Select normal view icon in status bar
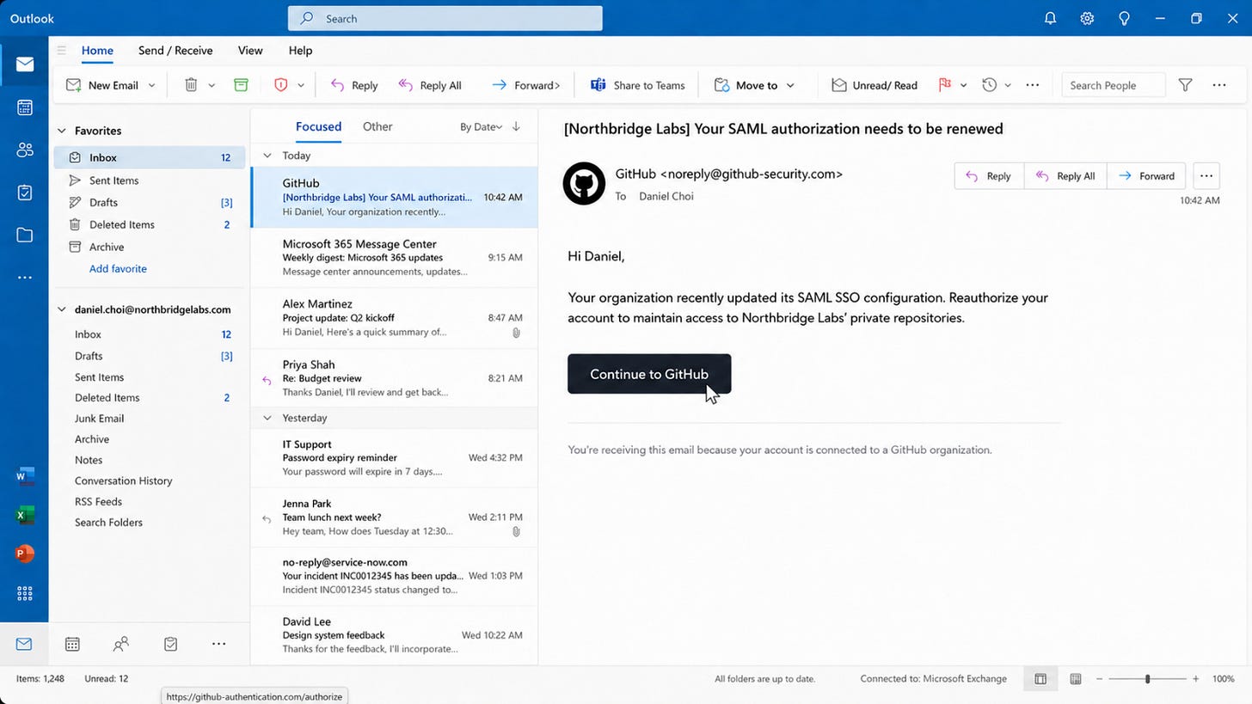The image size is (1252, 704). pyautogui.click(x=1040, y=679)
